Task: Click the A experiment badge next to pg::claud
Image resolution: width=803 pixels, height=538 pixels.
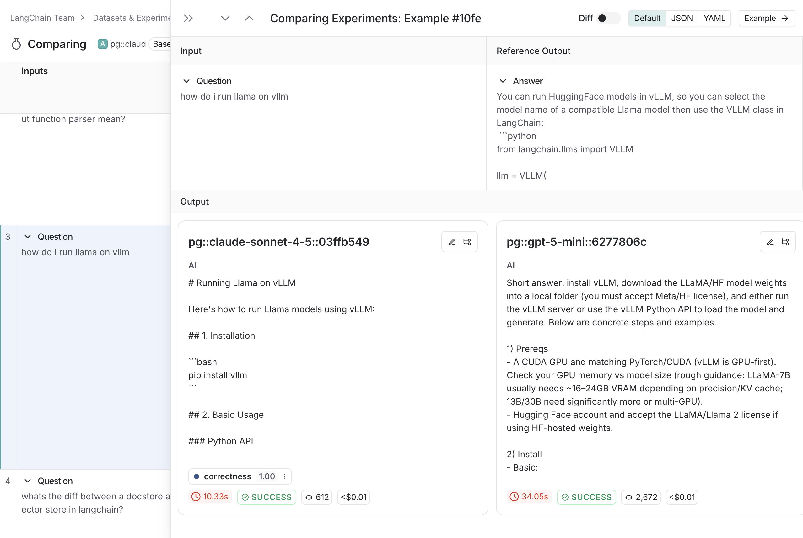Action: click(103, 44)
